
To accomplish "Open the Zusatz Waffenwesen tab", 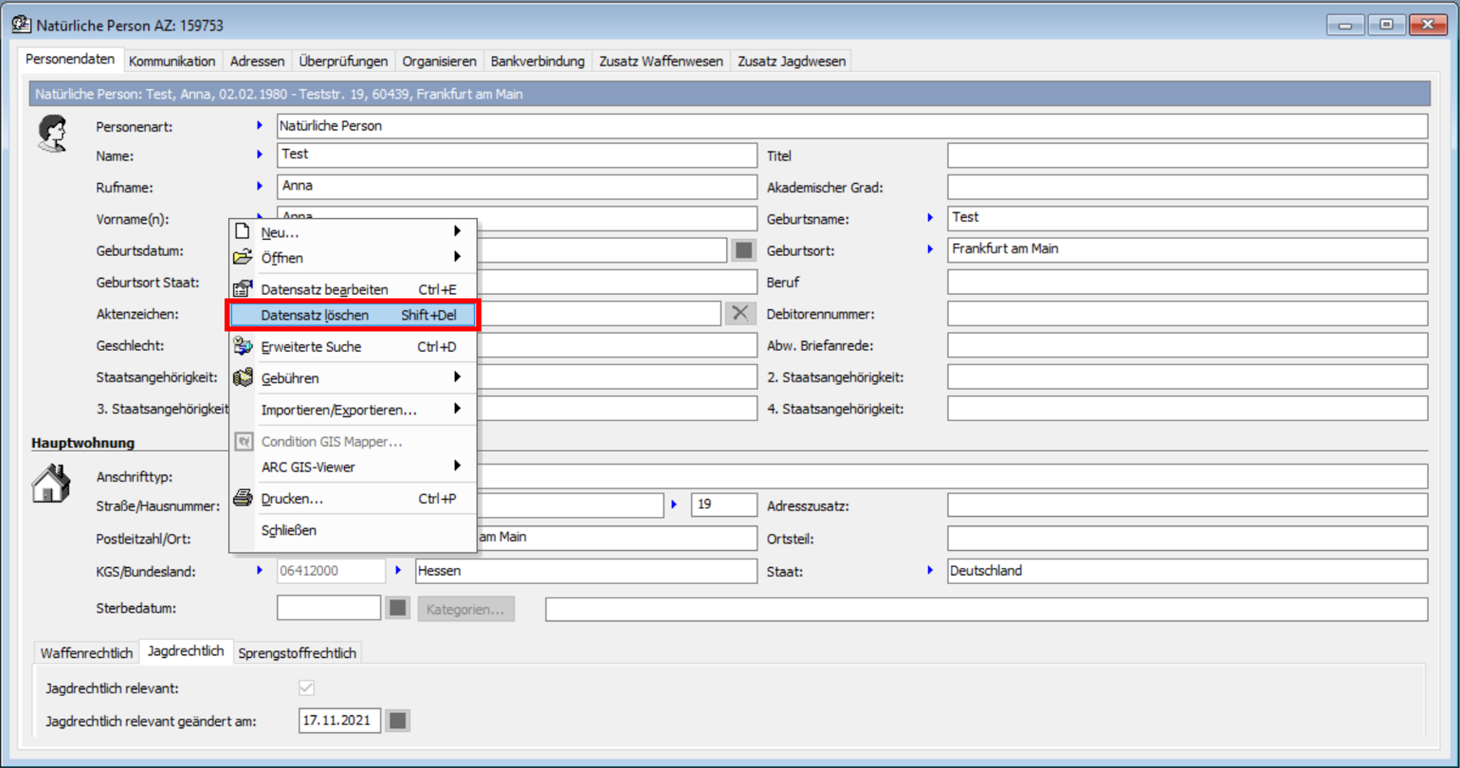I will [x=660, y=61].
